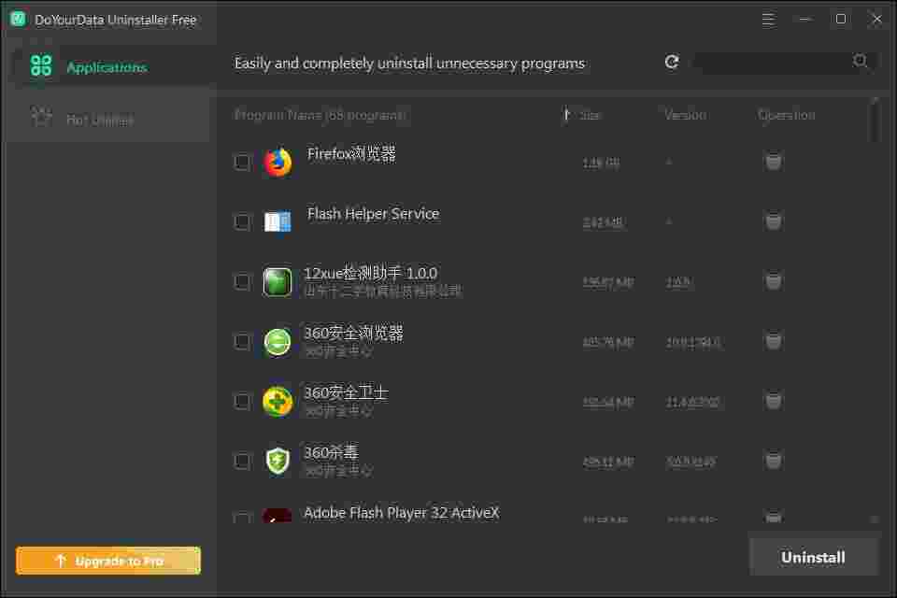
Task: Click the 12xue检测助手 green app icon
Action: [277, 280]
